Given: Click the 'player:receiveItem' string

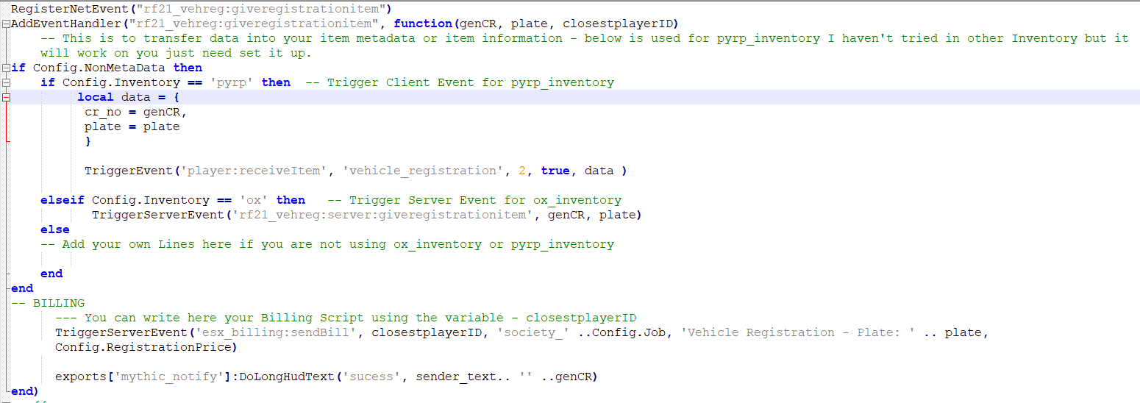Looking at the screenshot, I should tap(254, 171).
